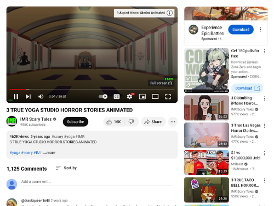Skip to the next video
The image size is (274, 206).
pyautogui.click(x=28, y=97)
